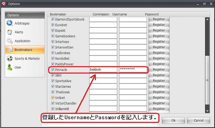215x128 pixels.
Task: Click the scrollbar up arrow
Action: [x=207, y=20]
